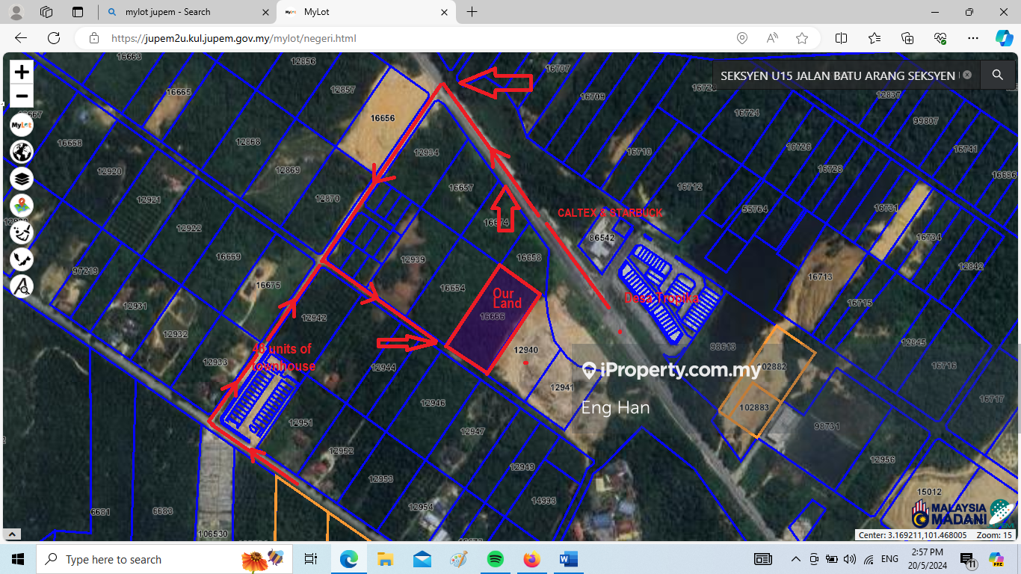Select the Malaysia map outline tool
The image size is (1021, 574).
[22, 259]
